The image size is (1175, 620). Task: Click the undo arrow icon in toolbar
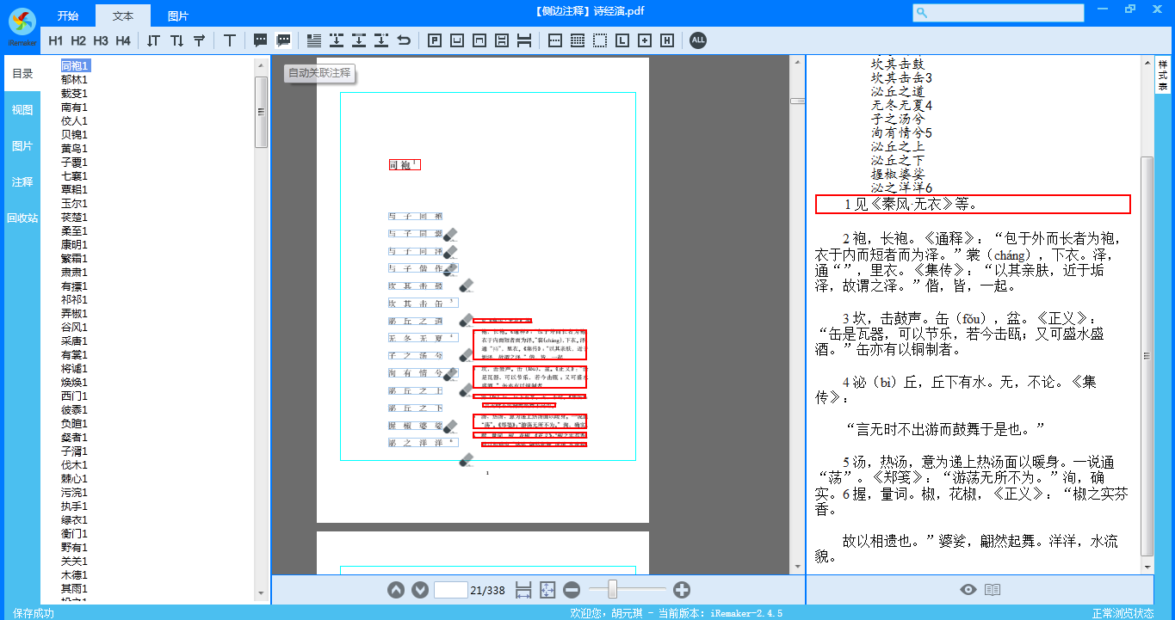404,40
